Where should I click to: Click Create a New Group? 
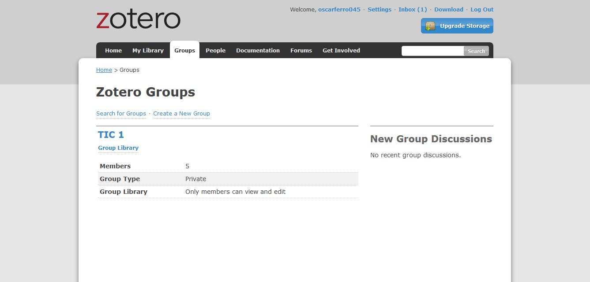coord(181,113)
